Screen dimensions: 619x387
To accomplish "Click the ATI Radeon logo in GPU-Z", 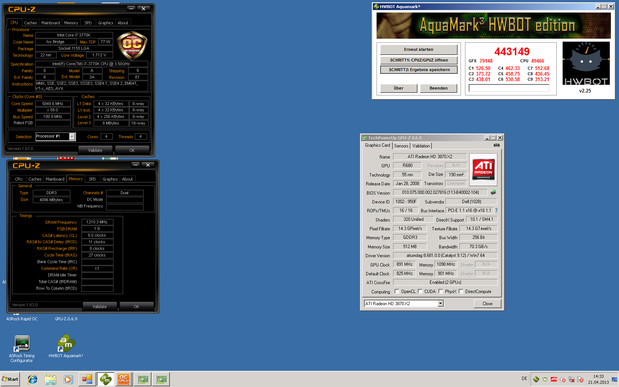I will tap(483, 170).
